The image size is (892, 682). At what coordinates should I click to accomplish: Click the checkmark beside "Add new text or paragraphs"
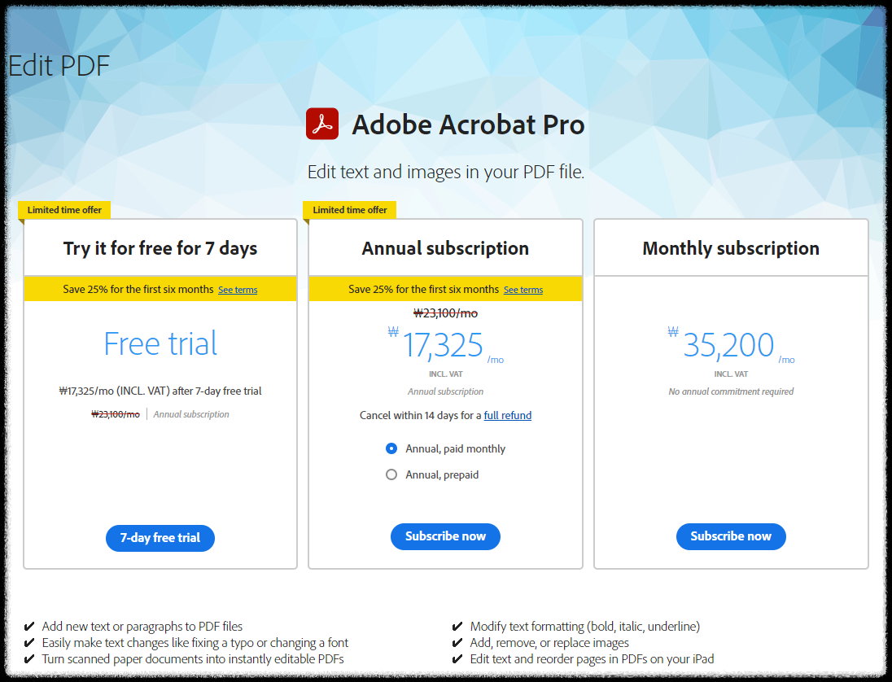pyautogui.click(x=28, y=626)
